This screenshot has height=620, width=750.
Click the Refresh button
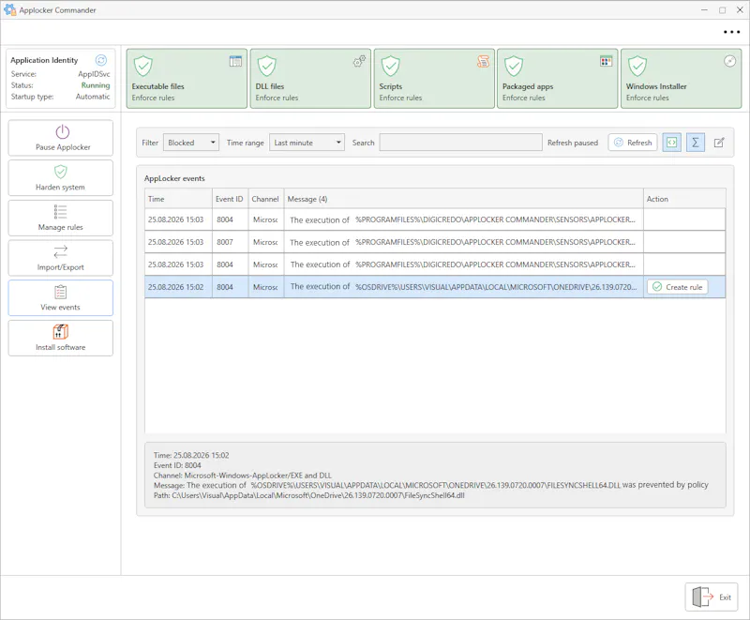click(633, 143)
